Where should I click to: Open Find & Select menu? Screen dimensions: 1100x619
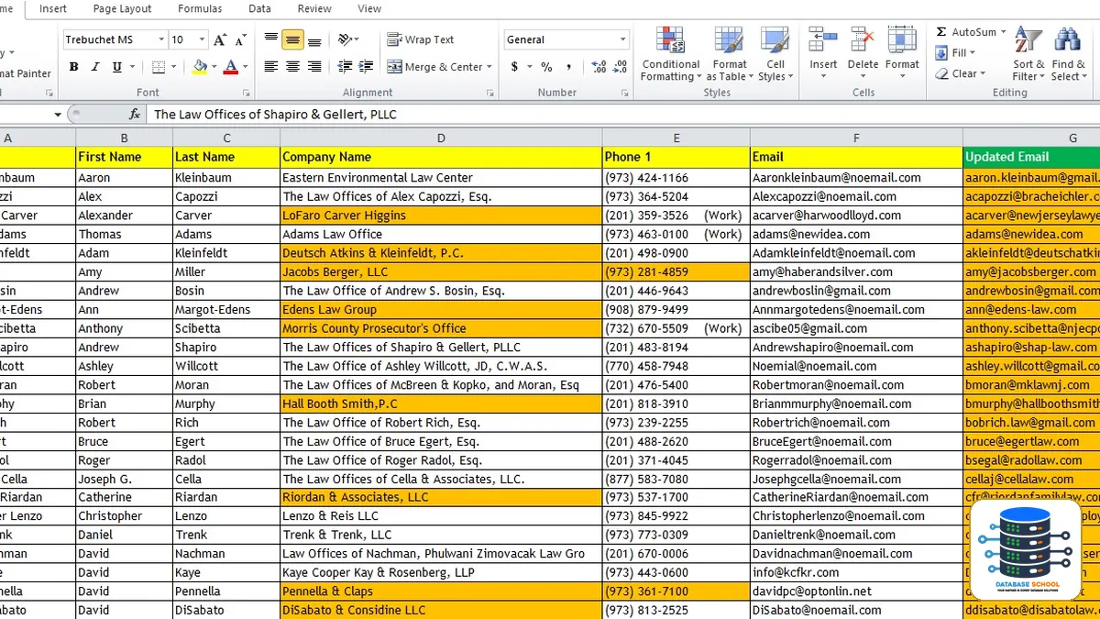click(1067, 54)
